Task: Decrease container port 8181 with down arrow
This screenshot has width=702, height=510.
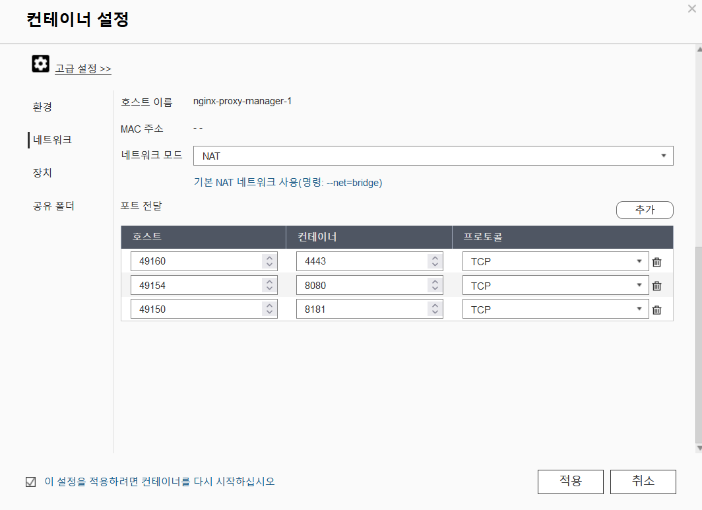Action: 435,313
